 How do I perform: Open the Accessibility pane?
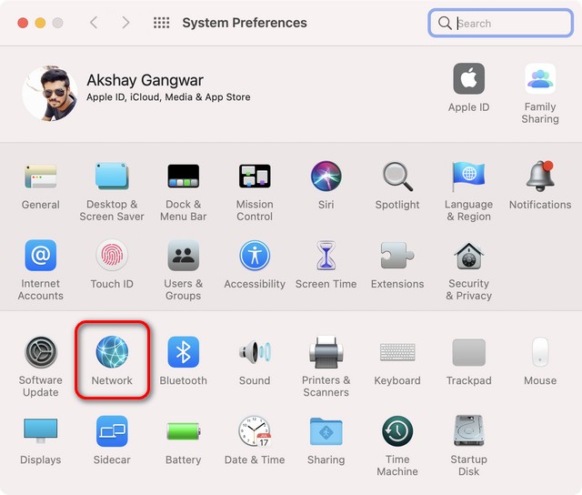point(255,256)
